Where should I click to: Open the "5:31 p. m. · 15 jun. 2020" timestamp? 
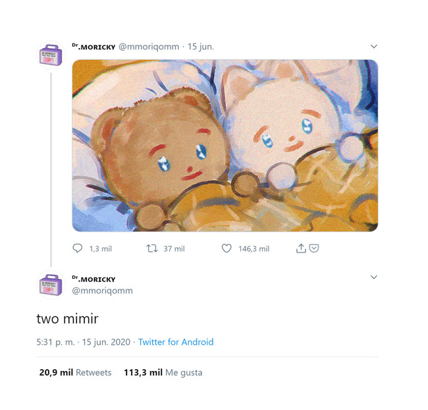(84, 342)
